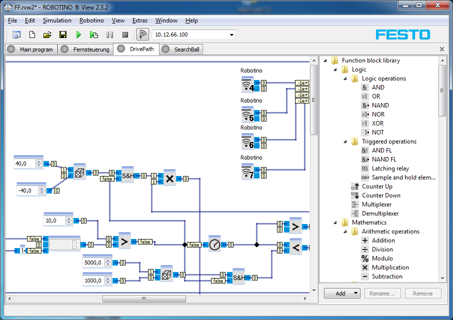The image size is (453, 320).
Task: Click the canvas horizontal scrollbar thumb
Action: (144, 298)
